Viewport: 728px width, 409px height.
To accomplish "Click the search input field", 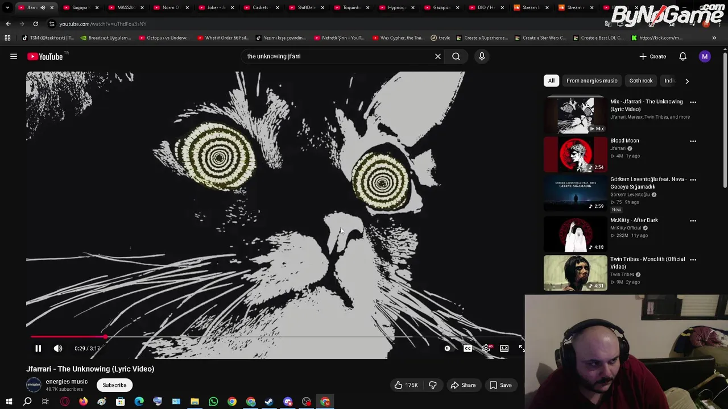I will (338, 56).
